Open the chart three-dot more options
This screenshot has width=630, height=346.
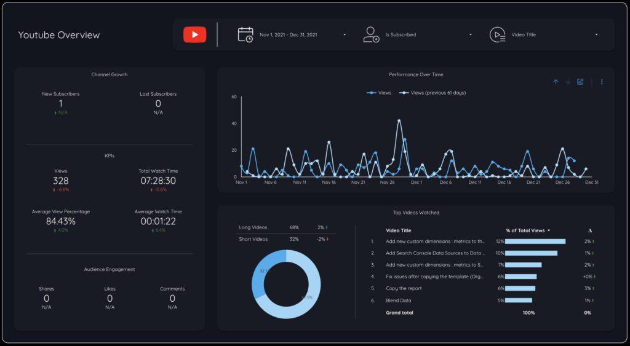(x=602, y=82)
